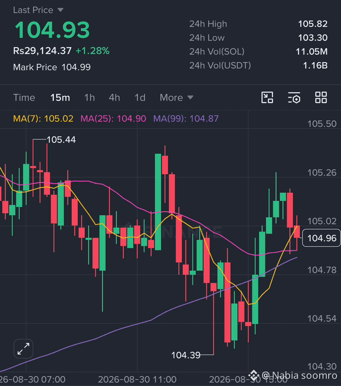This screenshot has width=341, height=386.
Task: Switch to the 1d interval tab
Action: pyautogui.click(x=140, y=98)
